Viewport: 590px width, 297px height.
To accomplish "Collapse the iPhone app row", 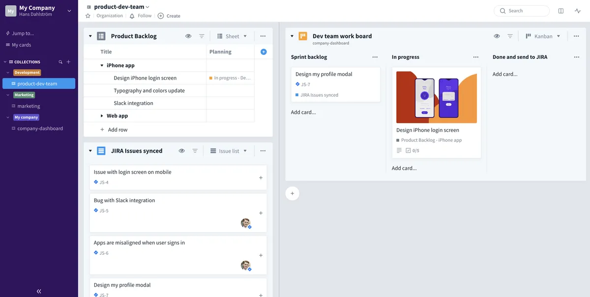I will tap(102, 65).
